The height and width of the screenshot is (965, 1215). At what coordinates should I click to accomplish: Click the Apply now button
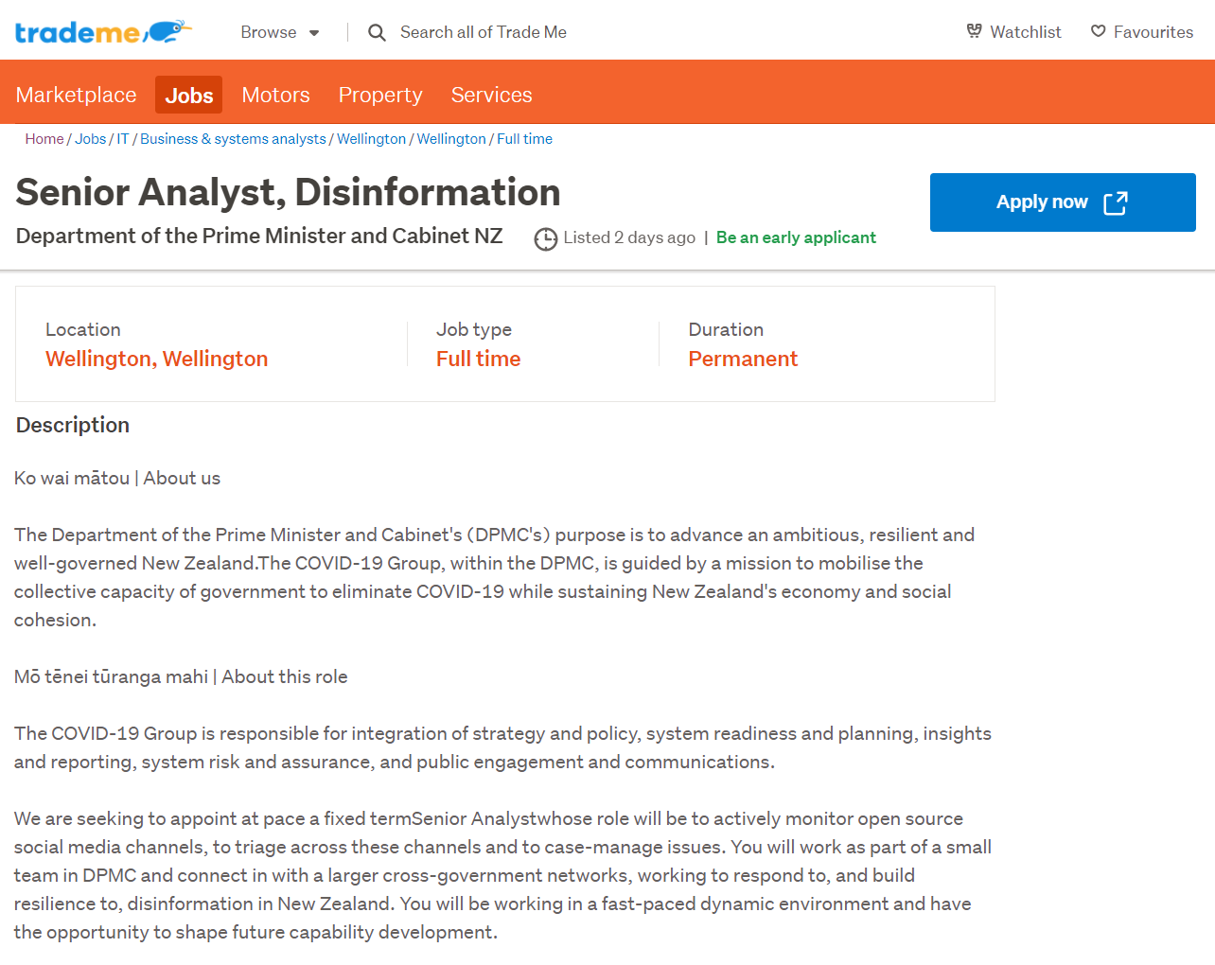tap(1063, 202)
